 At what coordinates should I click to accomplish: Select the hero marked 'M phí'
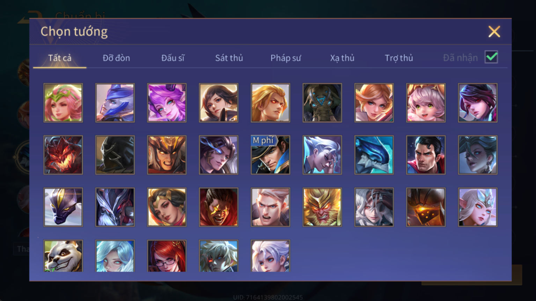(270, 155)
